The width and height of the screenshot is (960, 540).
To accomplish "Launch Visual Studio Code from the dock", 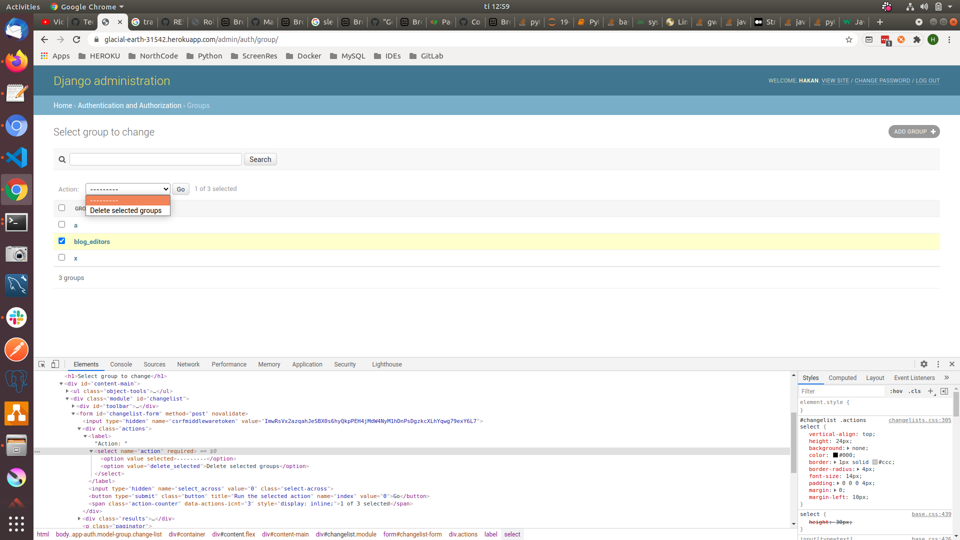I will 16,157.
